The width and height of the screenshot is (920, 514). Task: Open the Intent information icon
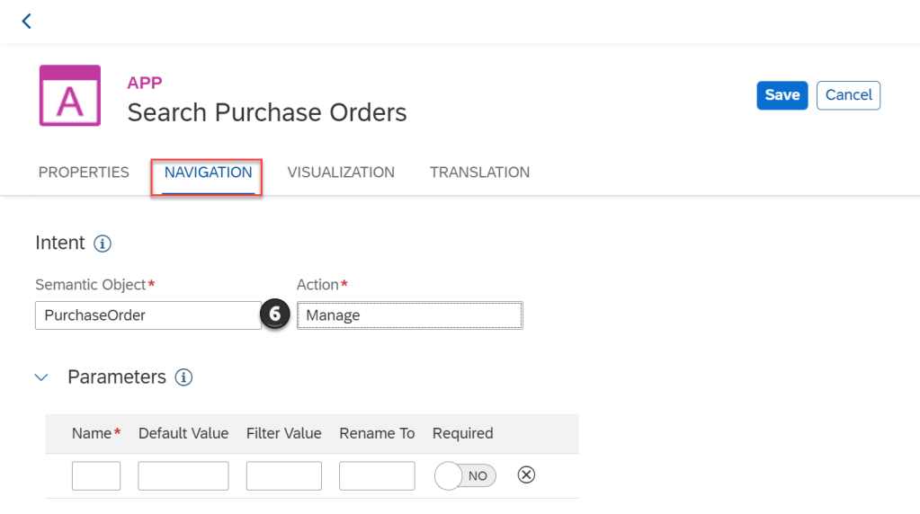(103, 244)
